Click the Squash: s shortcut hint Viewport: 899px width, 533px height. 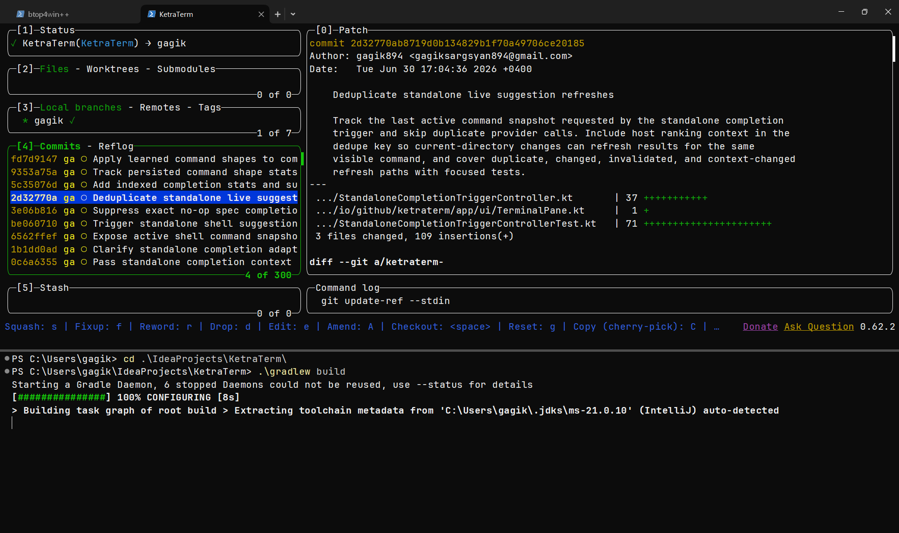(31, 326)
